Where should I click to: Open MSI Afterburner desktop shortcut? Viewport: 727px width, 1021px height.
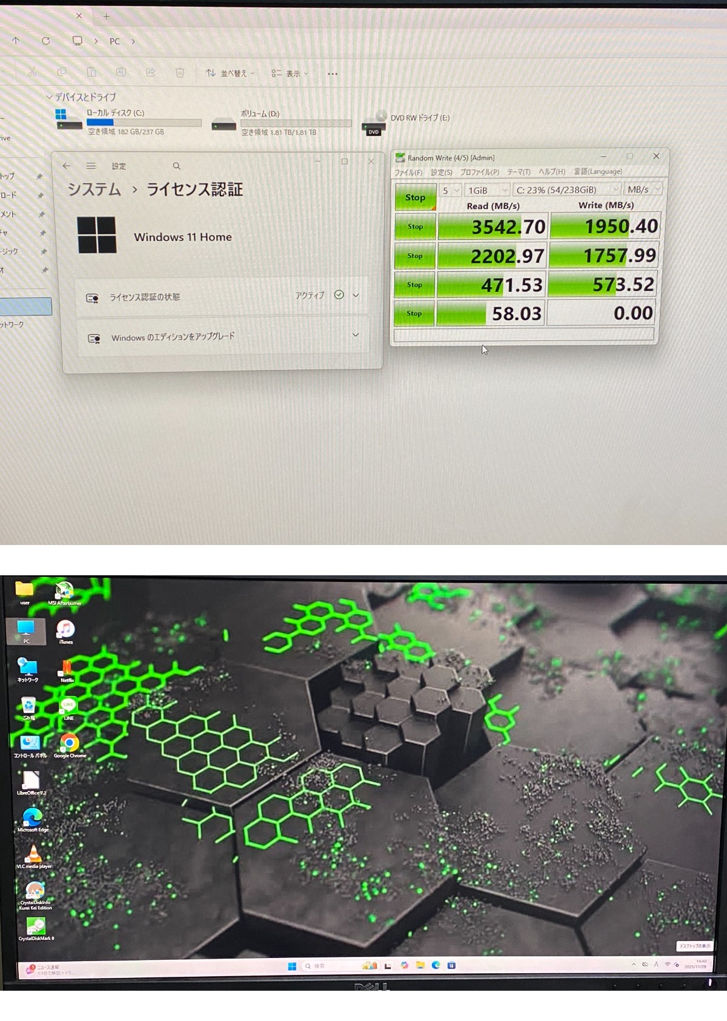tap(64, 591)
